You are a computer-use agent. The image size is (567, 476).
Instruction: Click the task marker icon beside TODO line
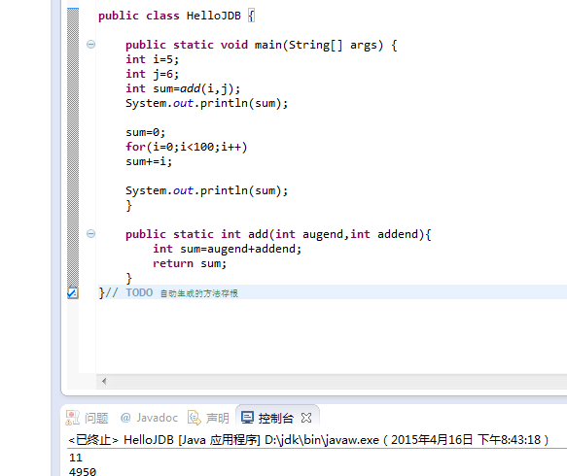tap(72, 292)
